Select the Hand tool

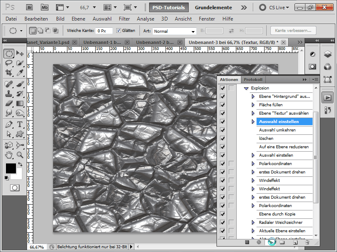[9, 155]
